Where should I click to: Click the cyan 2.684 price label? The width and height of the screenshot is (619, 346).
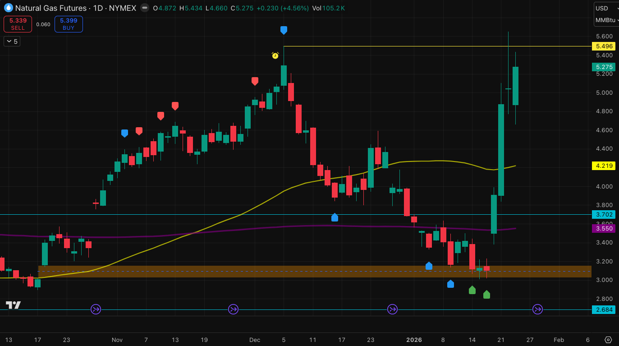604,309
